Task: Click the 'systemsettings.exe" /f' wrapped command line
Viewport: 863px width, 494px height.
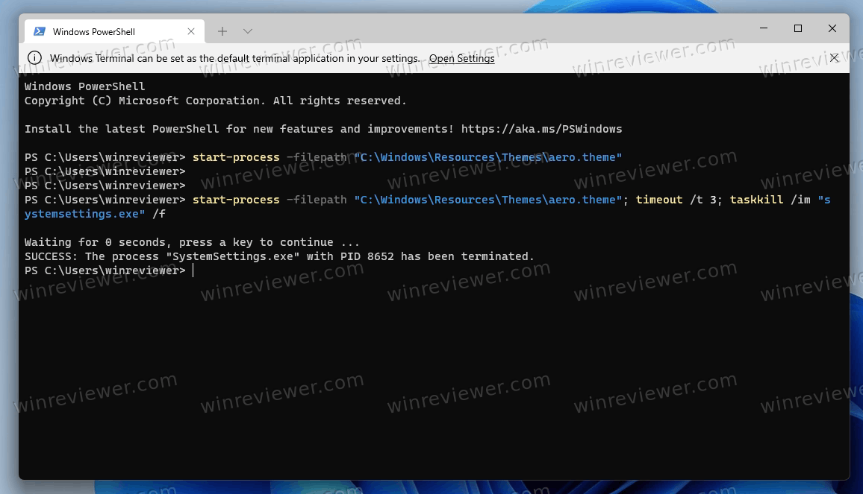Action: (95, 214)
